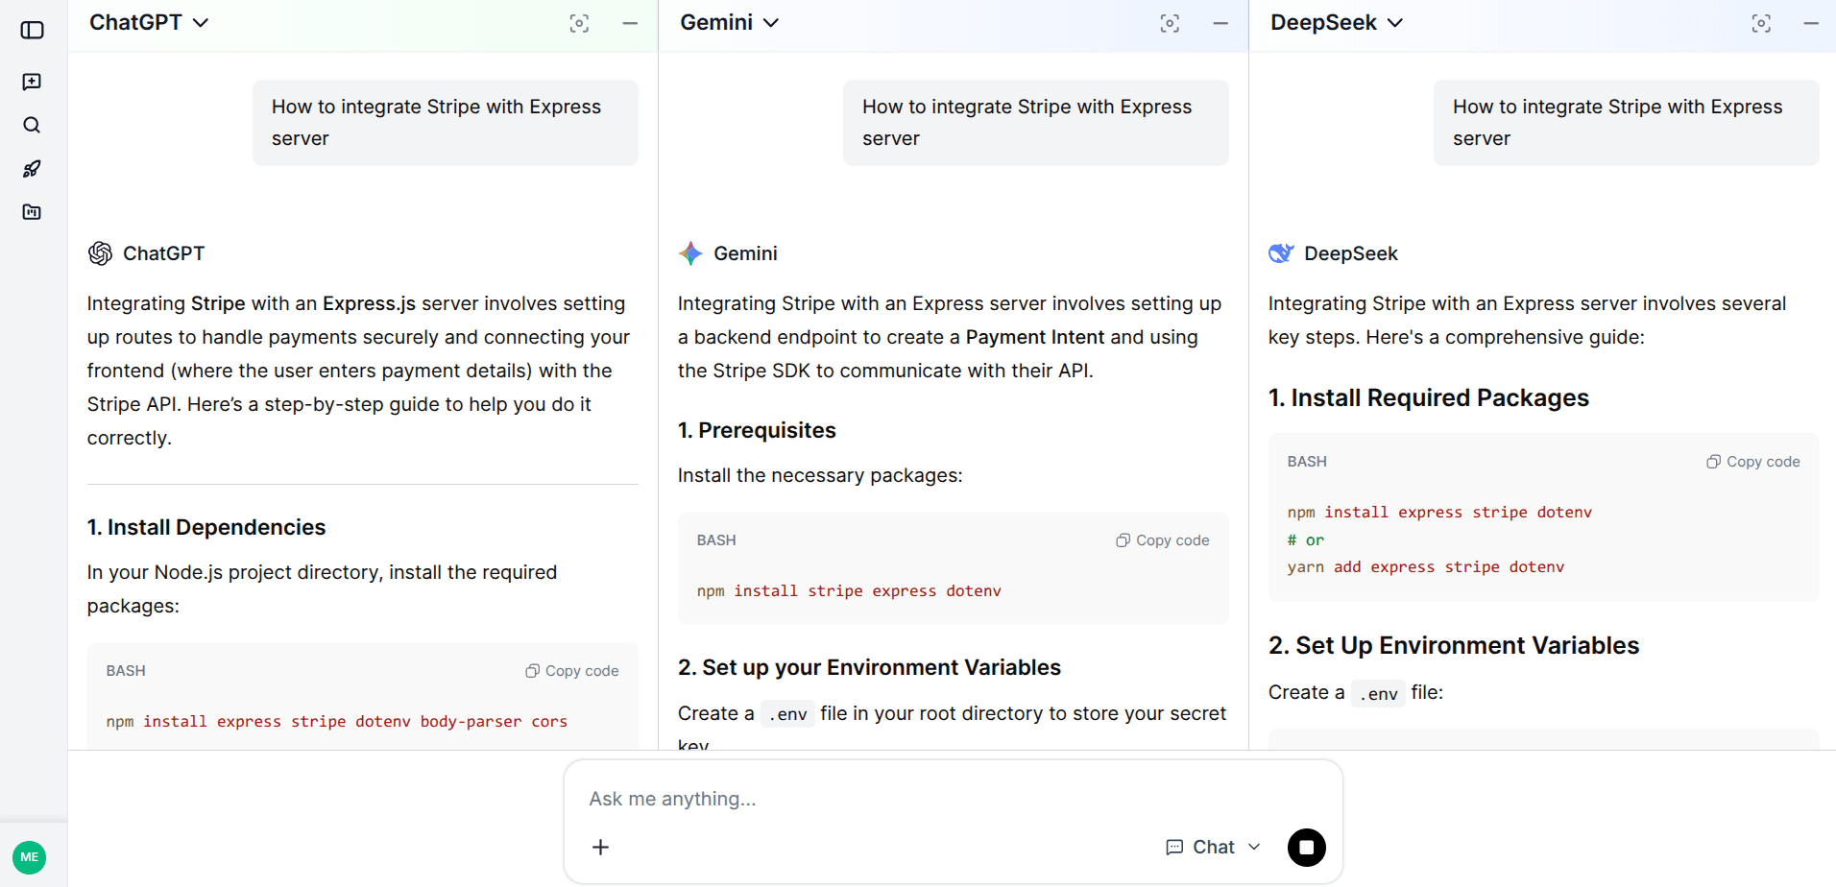Screen dimensions: 1836x887
Task: Stop the response generation
Action: click(x=1306, y=848)
